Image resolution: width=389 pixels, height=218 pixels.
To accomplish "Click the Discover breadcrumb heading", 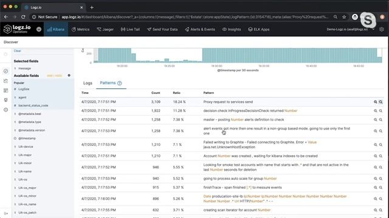I will [x=11, y=42].
